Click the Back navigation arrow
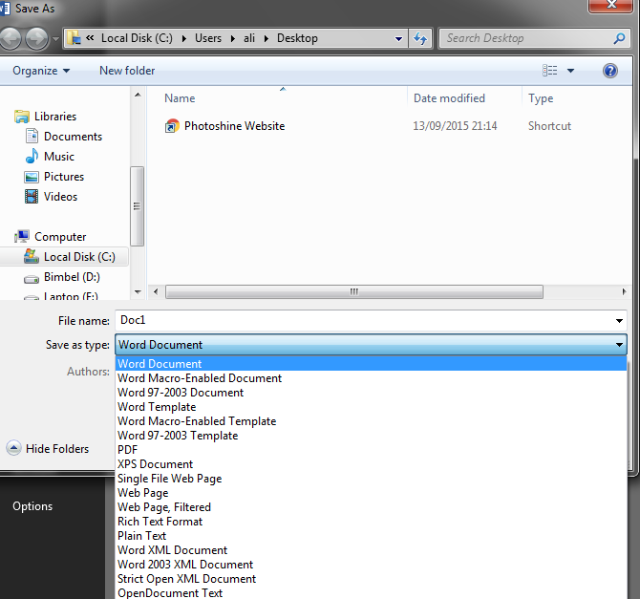This screenshot has width=640, height=599. pyautogui.click(x=10, y=38)
